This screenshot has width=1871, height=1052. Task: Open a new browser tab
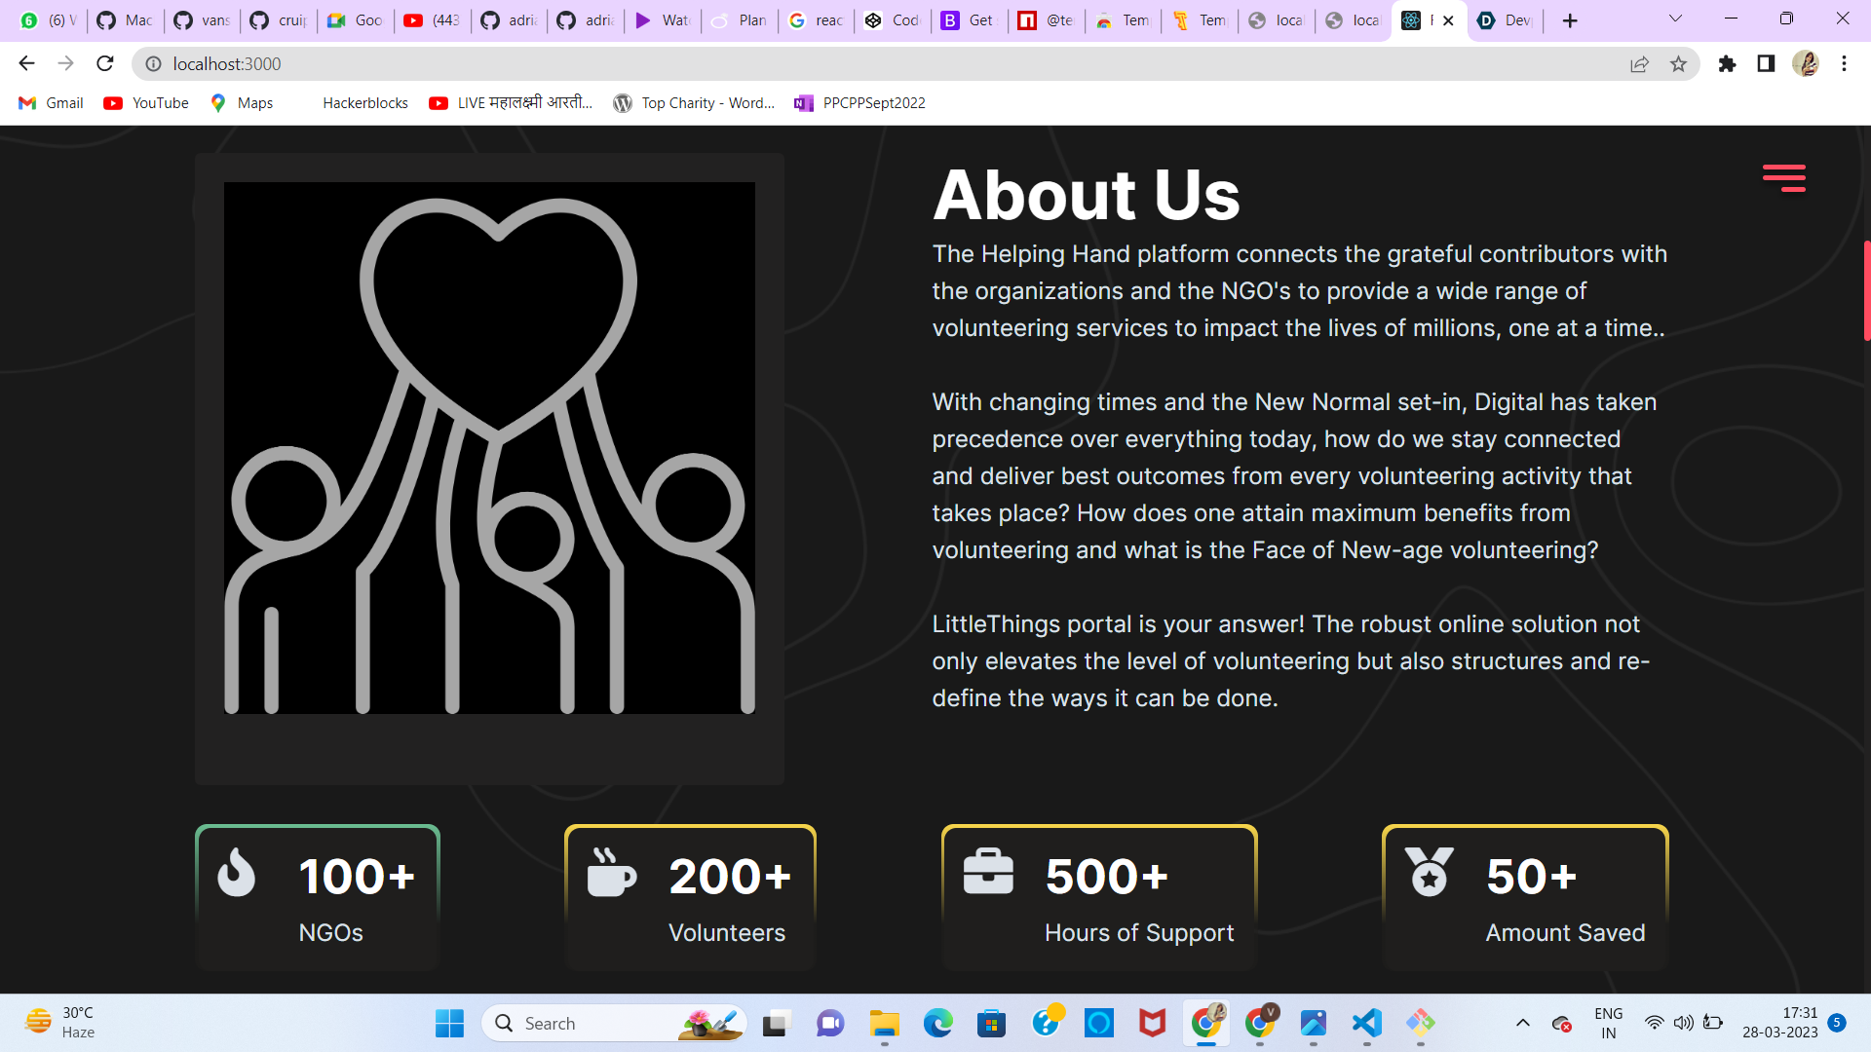[1570, 20]
